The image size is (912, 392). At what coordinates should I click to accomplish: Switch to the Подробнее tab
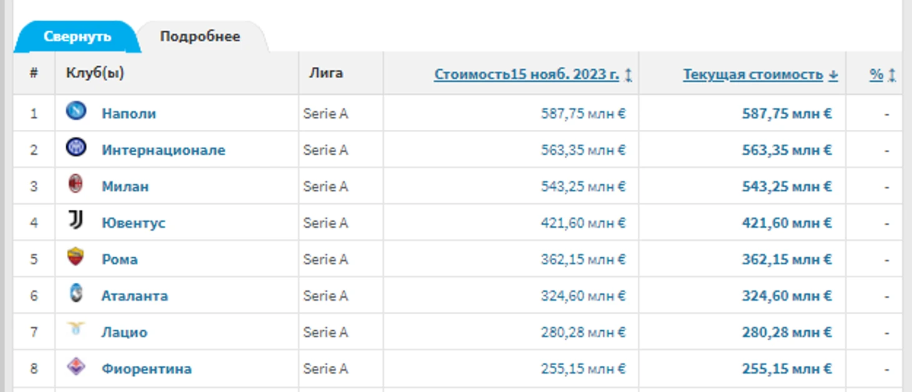click(x=200, y=36)
